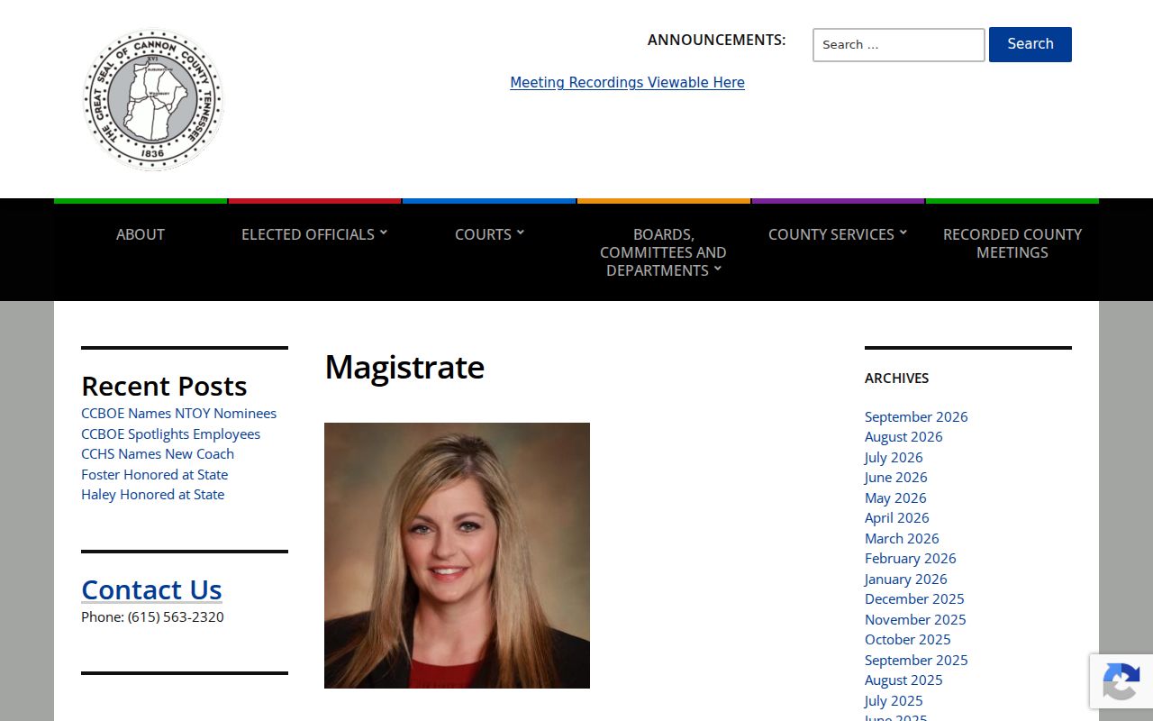Open Meeting Recordings Viewable Here link

coord(627,82)
